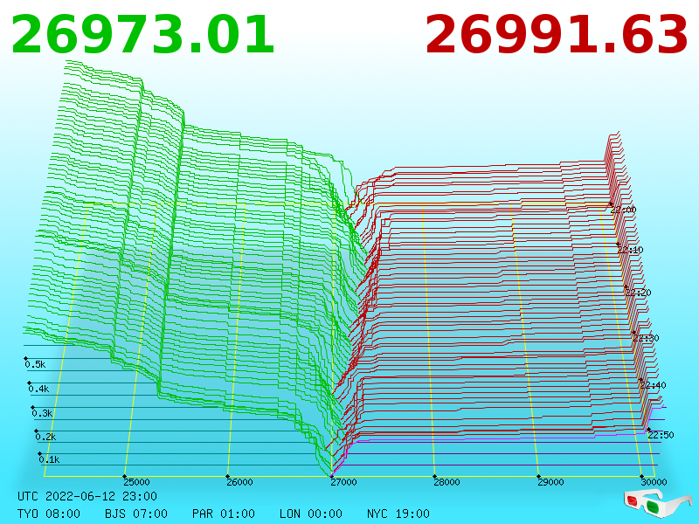Click the TYO 08:00 time text

(x=49, y=514)
